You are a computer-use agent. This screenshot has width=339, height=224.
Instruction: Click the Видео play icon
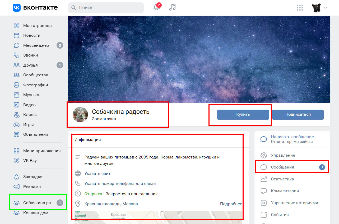17,105
